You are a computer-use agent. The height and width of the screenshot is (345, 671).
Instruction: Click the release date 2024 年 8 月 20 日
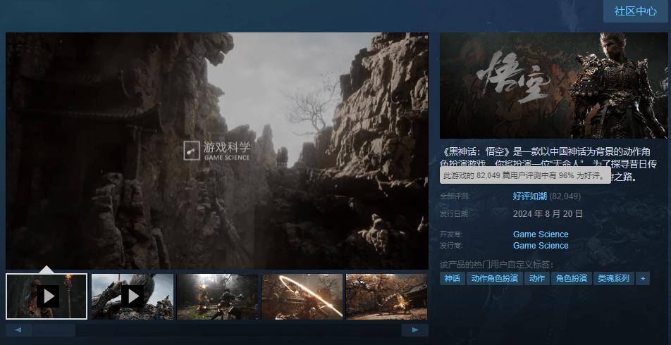(x=548, y=213)
